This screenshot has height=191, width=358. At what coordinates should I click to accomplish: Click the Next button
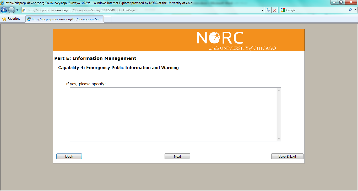point(177,156)
